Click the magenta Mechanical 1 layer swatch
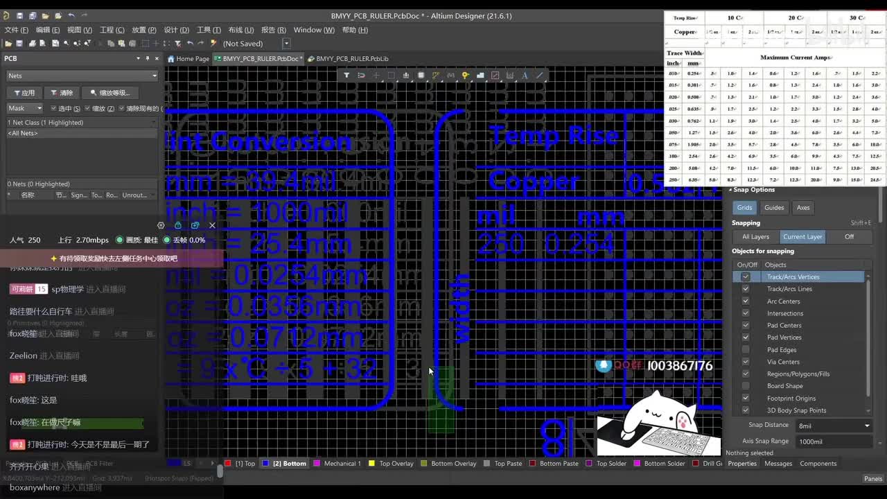Screen dimensions: 887x499 [317, 464]
